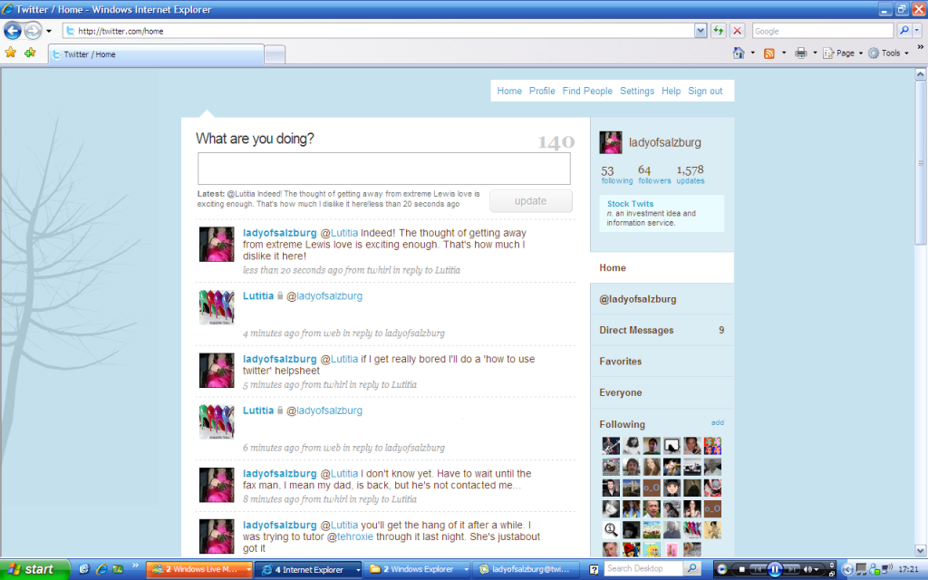The width and height of the screenshot is (928, 580).
Task: Click the address bar with twitter.com/home
Action: [x=379, y=31]
